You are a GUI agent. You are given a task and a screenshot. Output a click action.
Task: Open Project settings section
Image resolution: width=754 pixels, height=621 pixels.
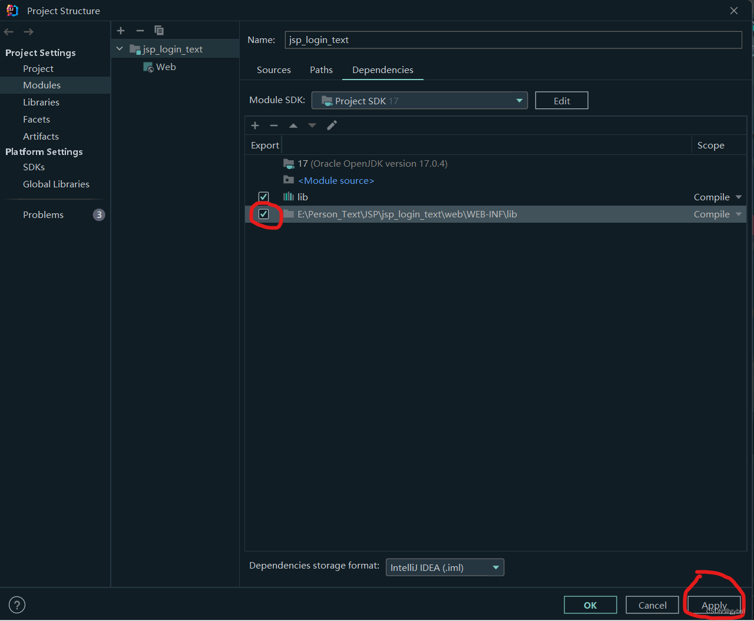pyautogui.click(x=38, y=69)
